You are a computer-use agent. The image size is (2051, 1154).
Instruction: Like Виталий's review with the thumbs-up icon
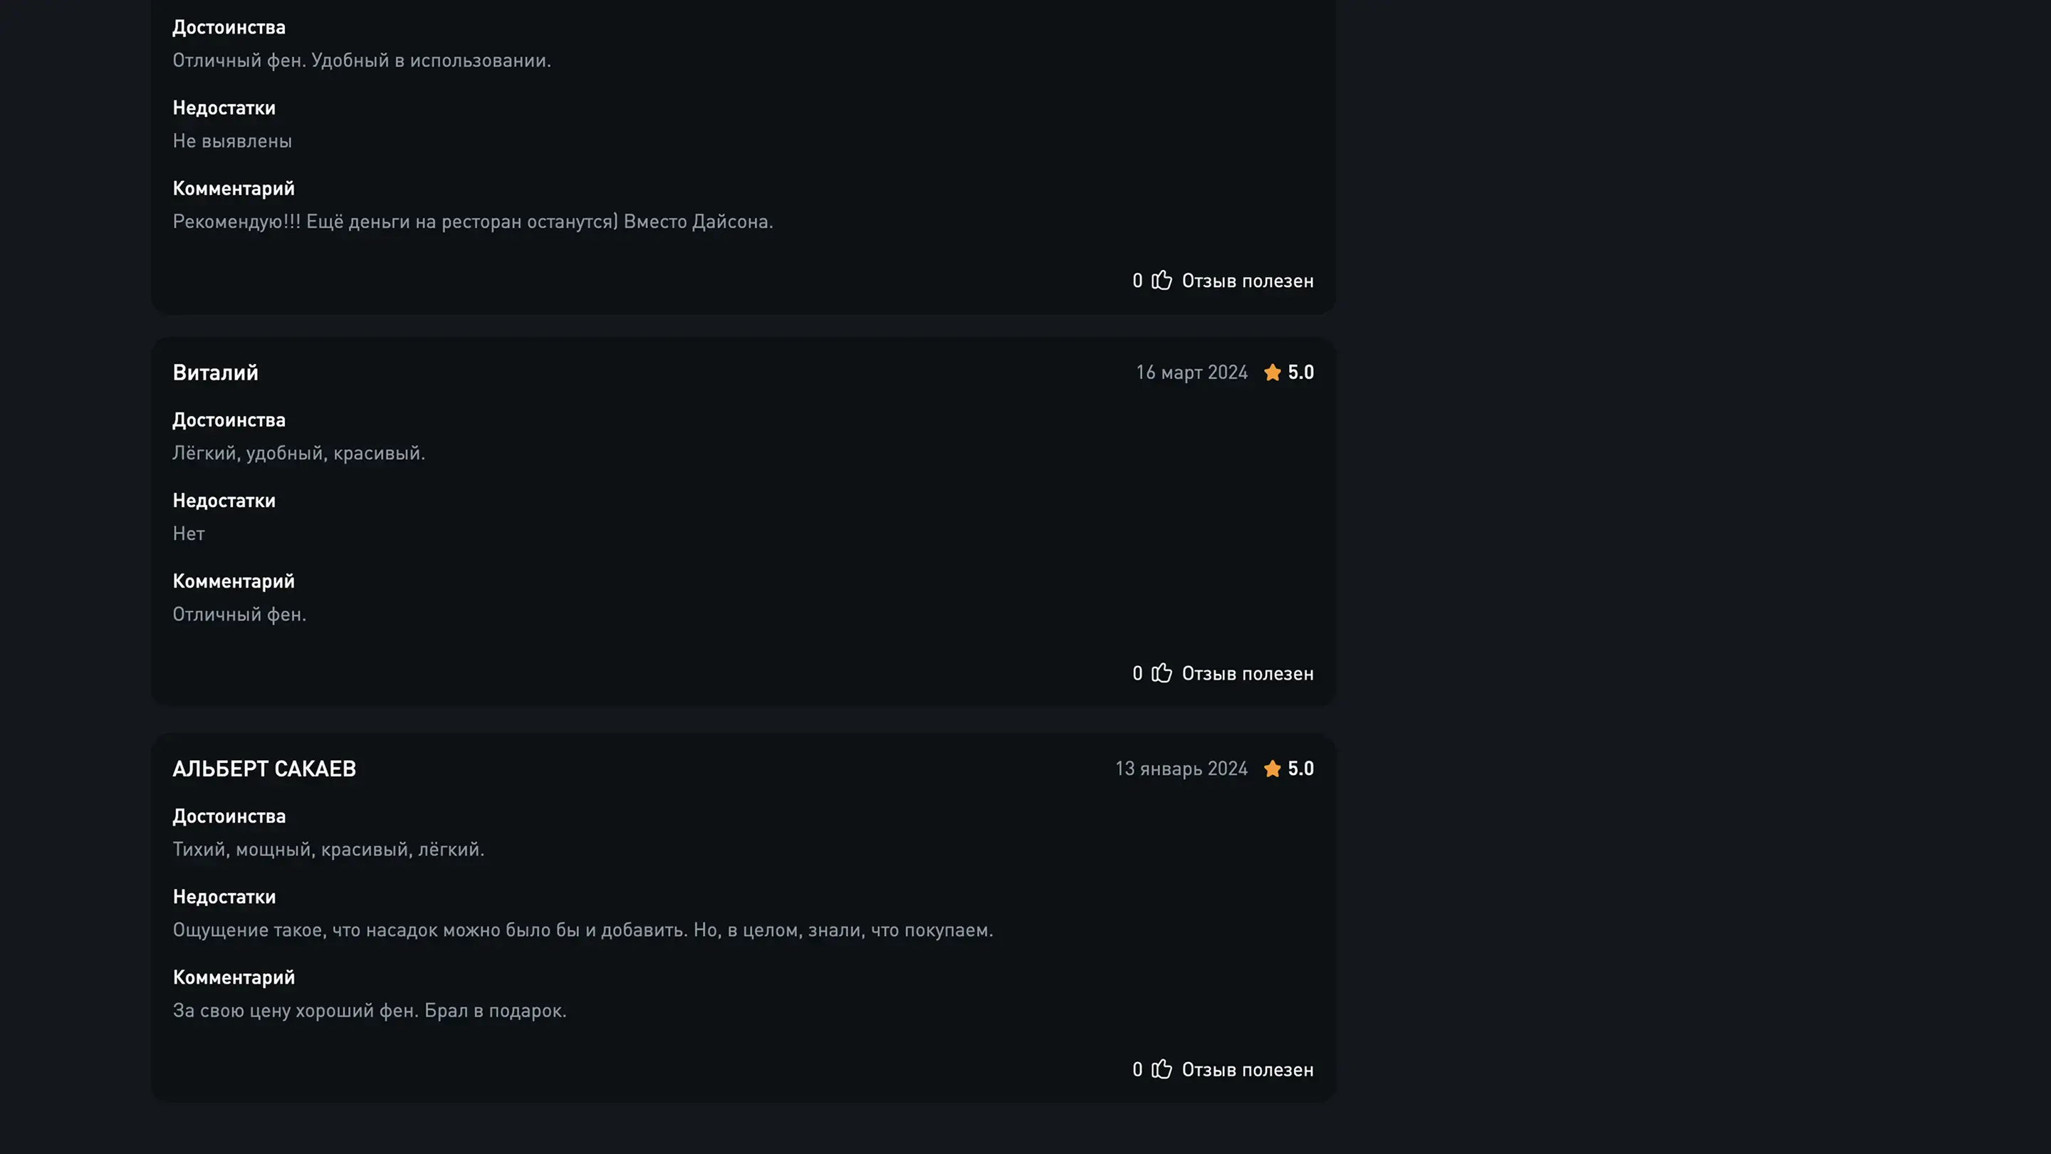1162,673
